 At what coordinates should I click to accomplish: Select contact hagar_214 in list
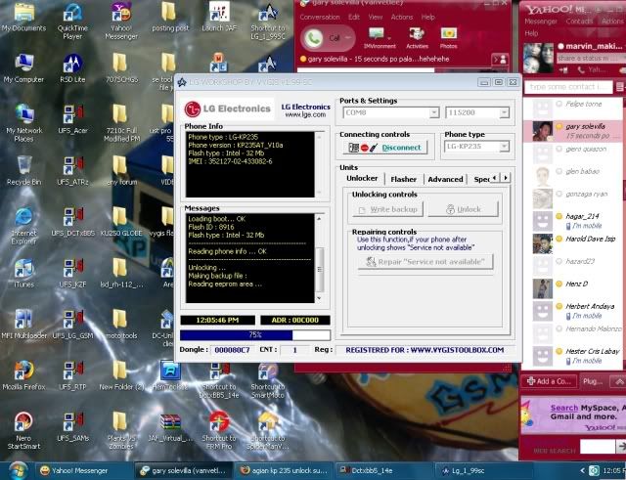click(x=572, y=221)
